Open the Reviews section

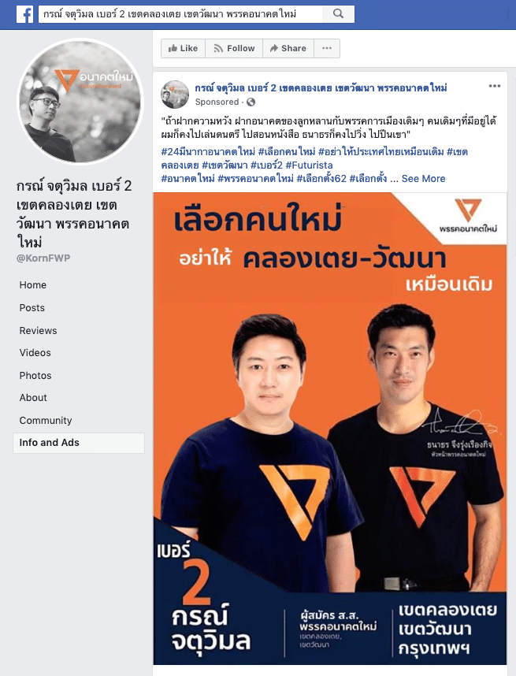point(38,331)
